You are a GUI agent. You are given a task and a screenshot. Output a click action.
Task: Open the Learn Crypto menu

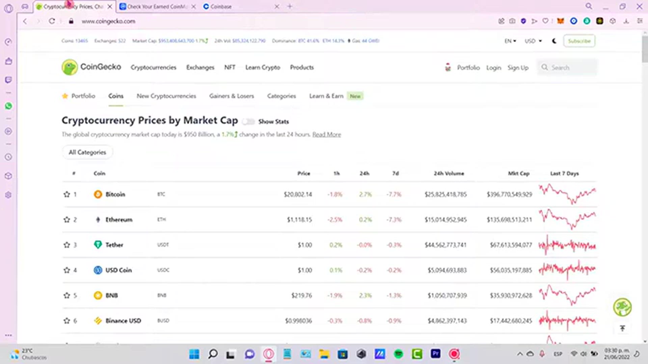click(263, 67)
